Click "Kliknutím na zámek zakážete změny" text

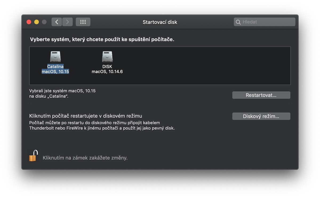point(85,158)
